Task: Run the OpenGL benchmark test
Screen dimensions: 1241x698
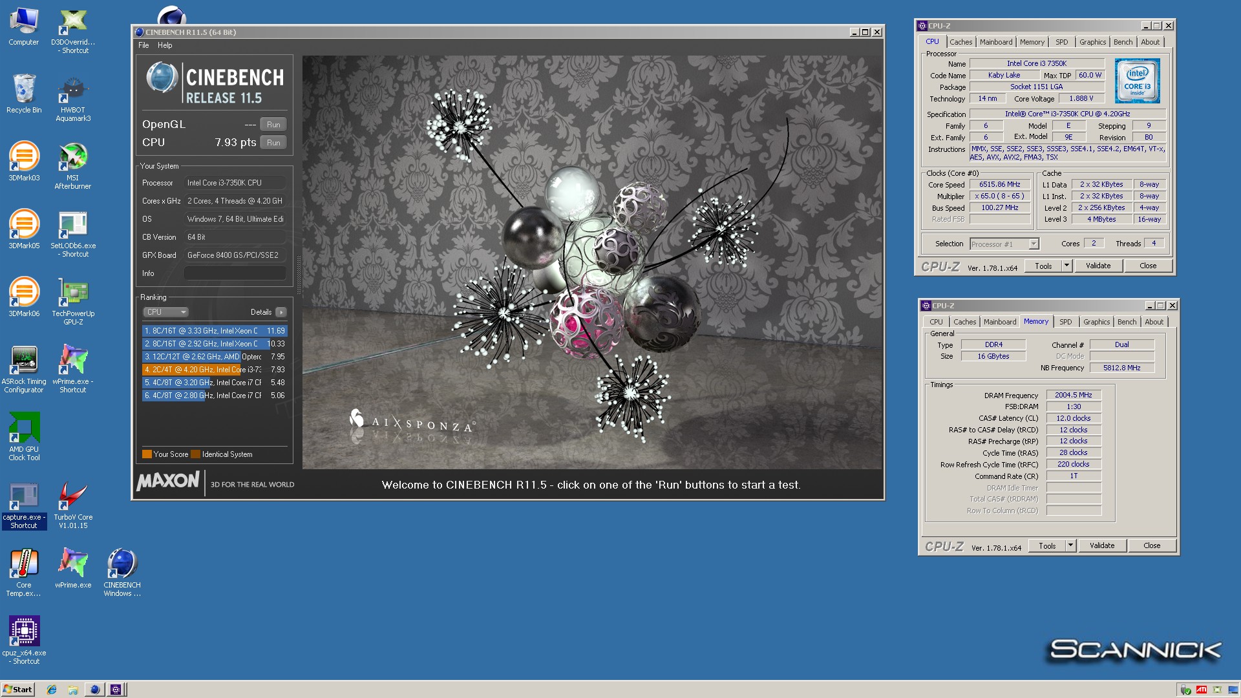Action: click(x=273, y=125)
